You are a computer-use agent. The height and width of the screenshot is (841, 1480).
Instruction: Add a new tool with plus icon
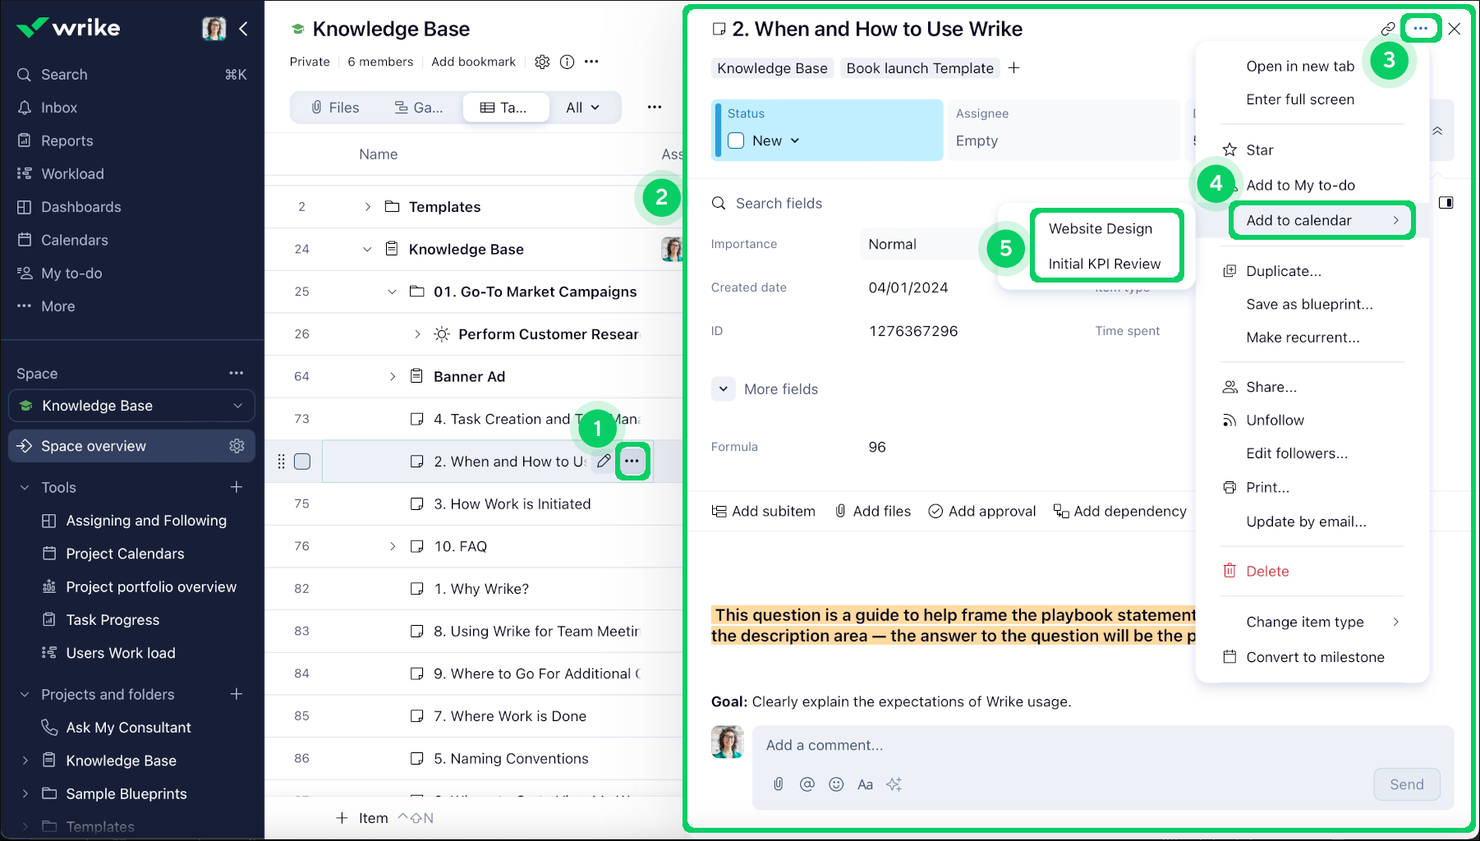(237, 487)
